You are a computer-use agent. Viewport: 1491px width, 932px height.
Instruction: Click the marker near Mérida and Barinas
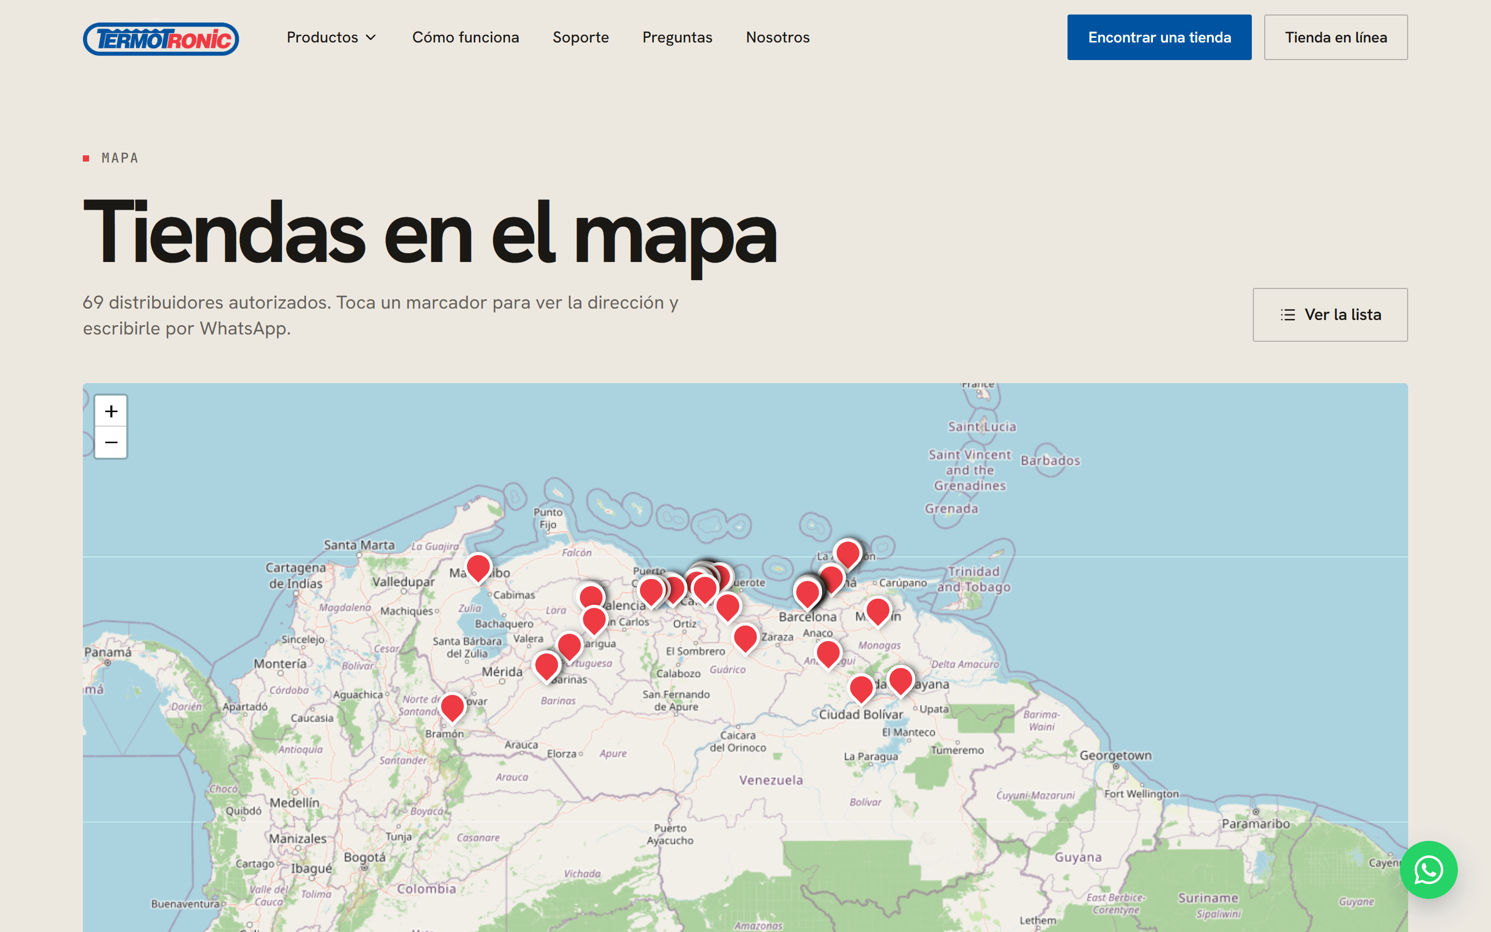coord(547,666)
